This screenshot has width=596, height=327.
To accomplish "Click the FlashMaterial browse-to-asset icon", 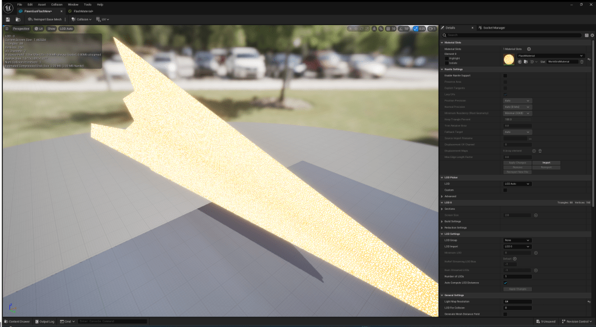I will coord(525,61).
